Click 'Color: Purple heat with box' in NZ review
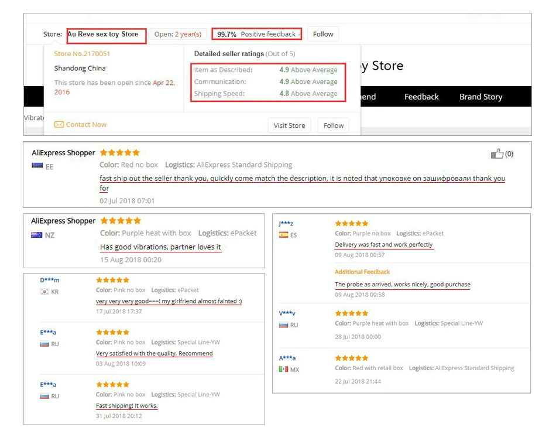The height and width of the screenshot is (434, 556). tap(145, 233)
